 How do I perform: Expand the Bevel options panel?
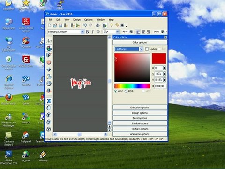(140, 118)
